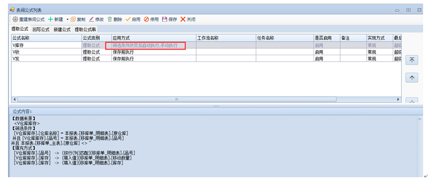Click the horizontal scrollbar right arrow

pyautogui.click(x=398, y=99)
